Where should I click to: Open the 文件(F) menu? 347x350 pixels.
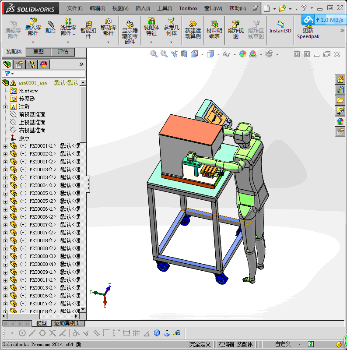[x=75, y=8]
